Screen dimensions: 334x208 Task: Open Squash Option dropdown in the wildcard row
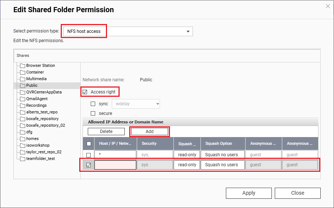tap(222, 154)
